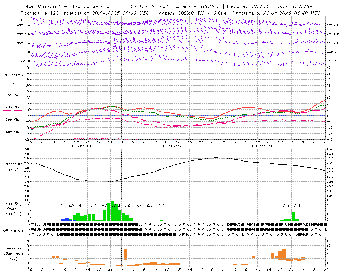The width and height of the screenshot is (341, 272).
Task: Click the solid red line sample under 2м legend
Action: 12,86
